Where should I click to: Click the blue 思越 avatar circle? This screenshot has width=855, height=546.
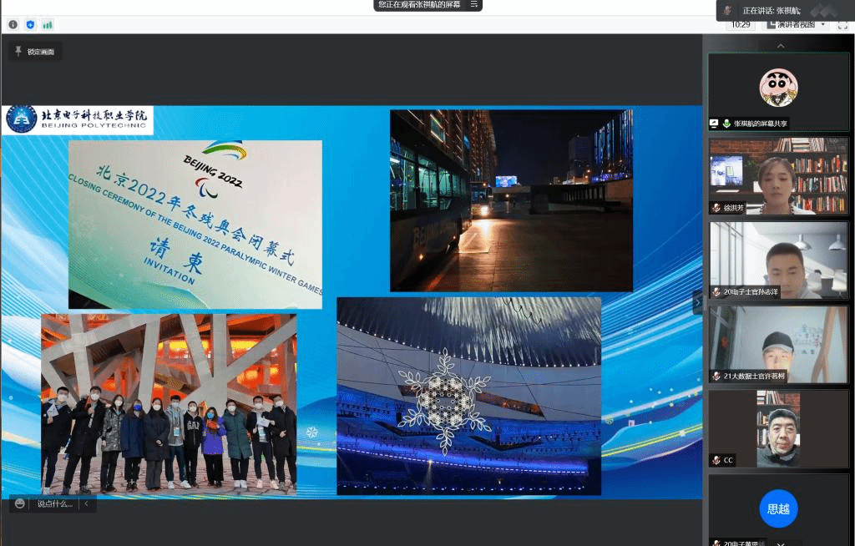click(778, 509)
